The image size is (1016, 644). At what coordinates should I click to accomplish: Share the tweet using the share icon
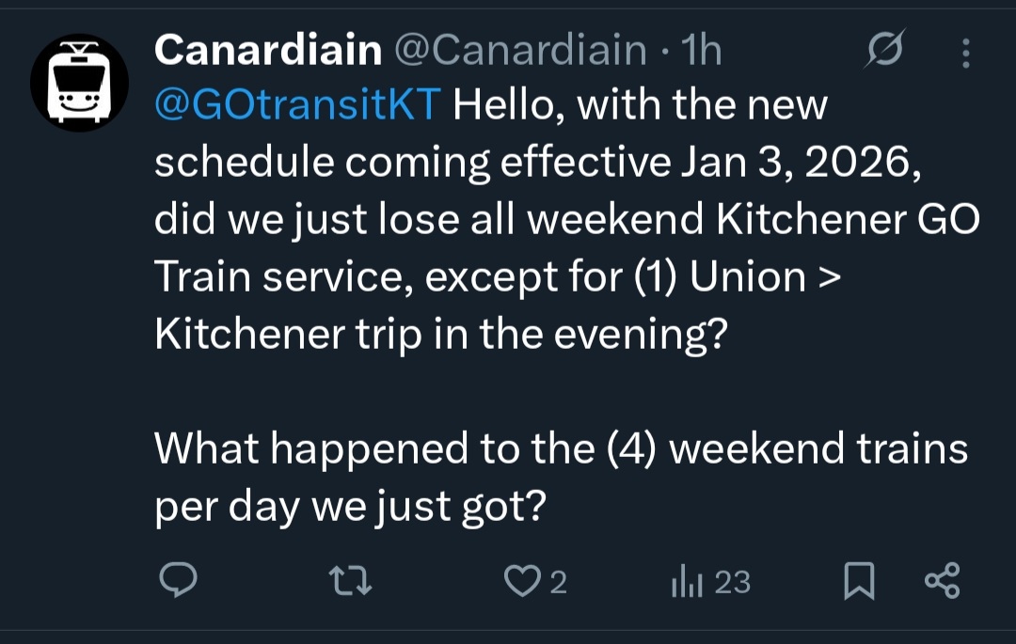tap(942, 581)
